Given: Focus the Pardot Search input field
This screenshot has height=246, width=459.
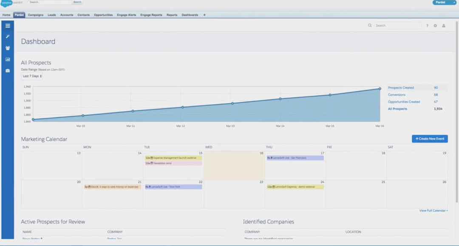Looking at the screenshot, I should tap(398, 26).
